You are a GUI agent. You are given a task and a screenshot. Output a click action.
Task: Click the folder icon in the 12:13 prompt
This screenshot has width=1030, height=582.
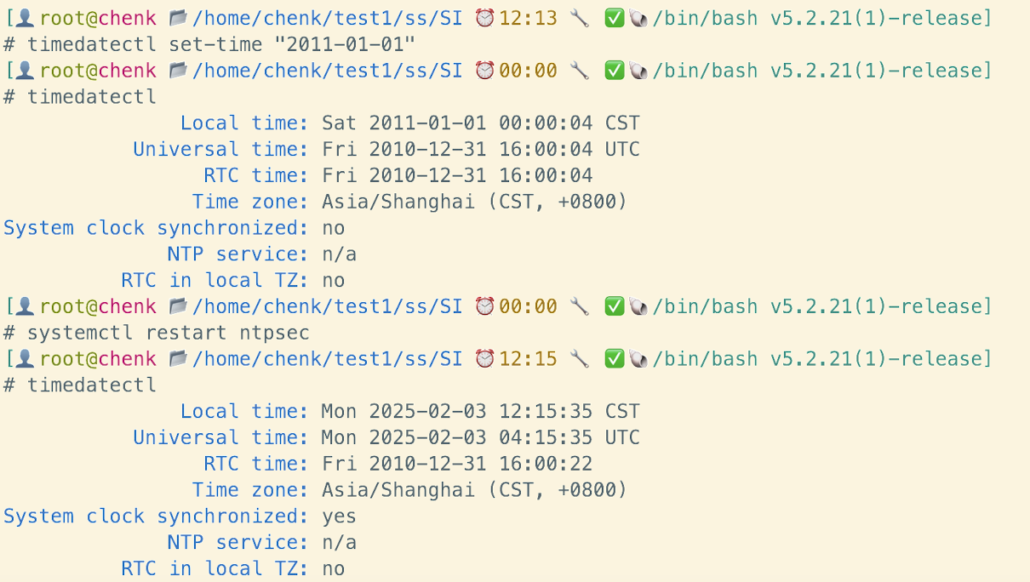(179, 18)
